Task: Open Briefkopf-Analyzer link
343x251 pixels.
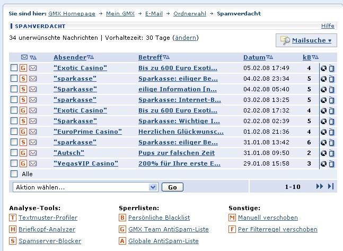Action: tap(47, 229)
